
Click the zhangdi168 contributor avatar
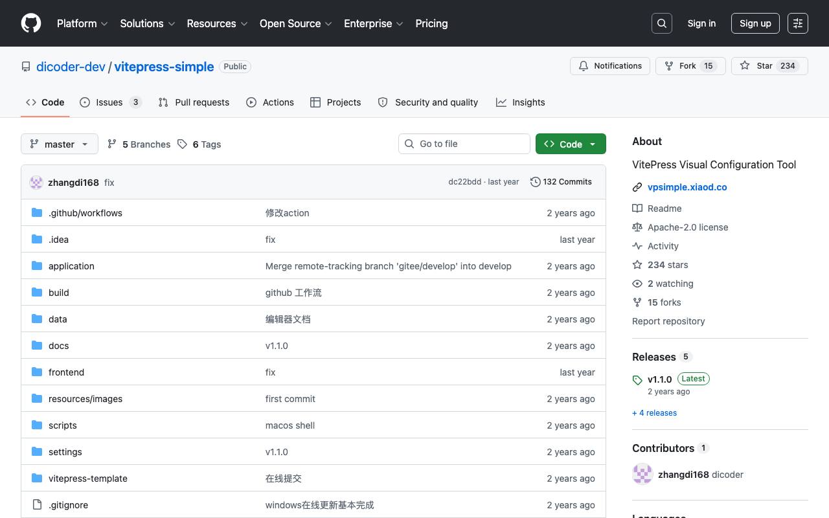tap(642, 474)
